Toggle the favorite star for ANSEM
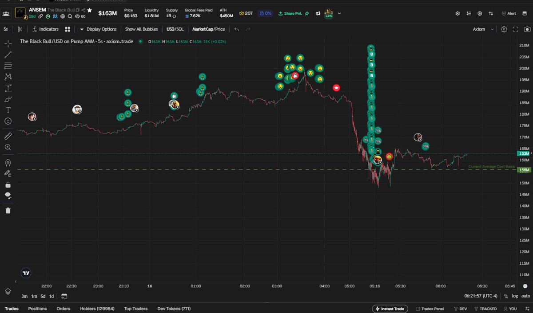Screen dimensions: 533x313 (90, 10)
